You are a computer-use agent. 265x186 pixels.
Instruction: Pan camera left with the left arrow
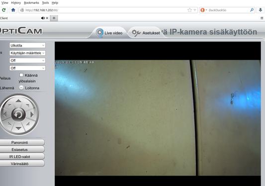pyautogui.click(x=5, y=114)
